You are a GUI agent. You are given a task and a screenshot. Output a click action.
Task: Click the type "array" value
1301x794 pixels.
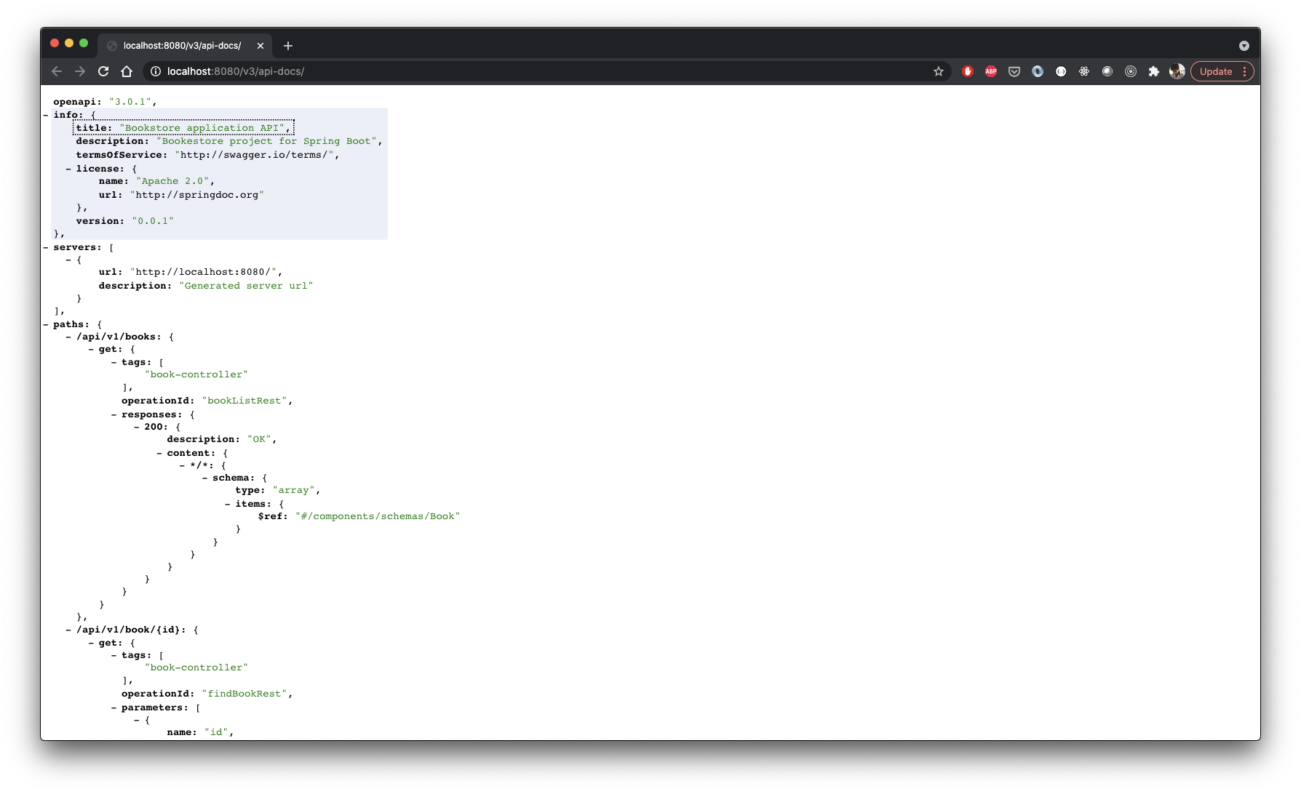(x=294, y=490)
